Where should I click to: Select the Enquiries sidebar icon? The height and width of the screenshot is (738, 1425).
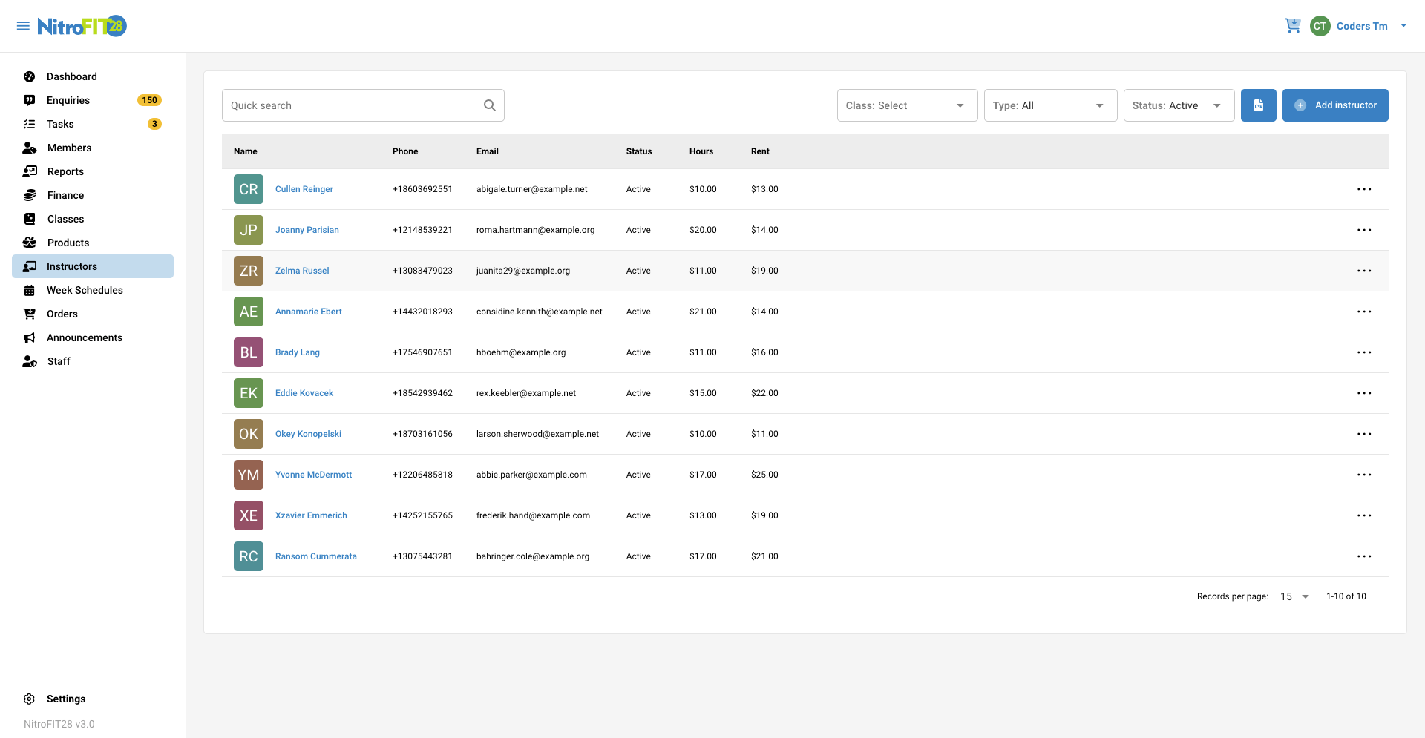coord(29,100)
